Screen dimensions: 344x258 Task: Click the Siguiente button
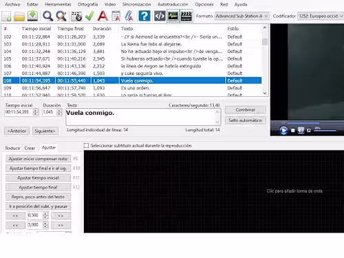click(45, 131)
